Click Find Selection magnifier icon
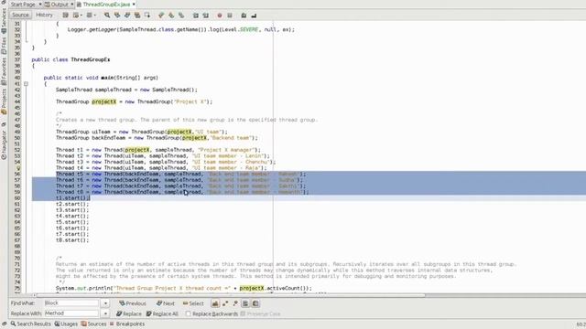This screenshot has width=586, height=329. pos(107,16)
